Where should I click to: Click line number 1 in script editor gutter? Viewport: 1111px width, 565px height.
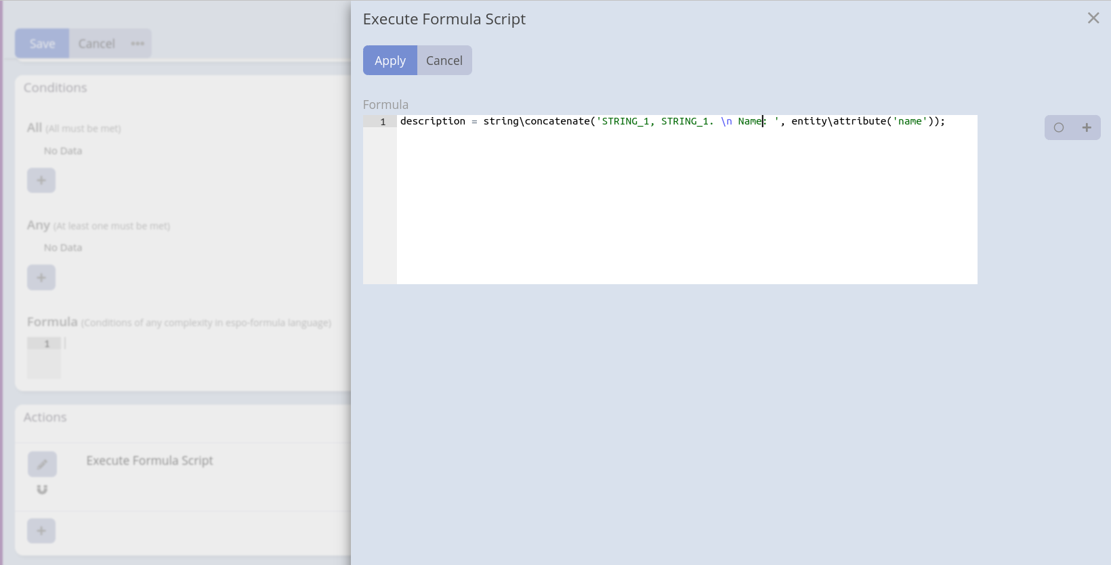click(x=383, y=122)
